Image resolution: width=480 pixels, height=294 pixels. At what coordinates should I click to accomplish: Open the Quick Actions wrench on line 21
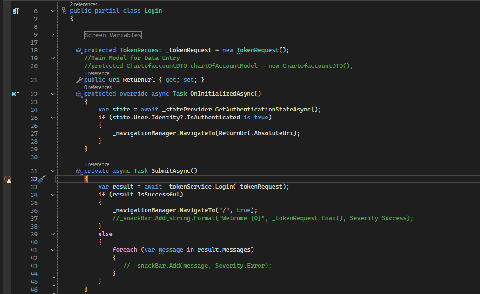tap(79, 79)
